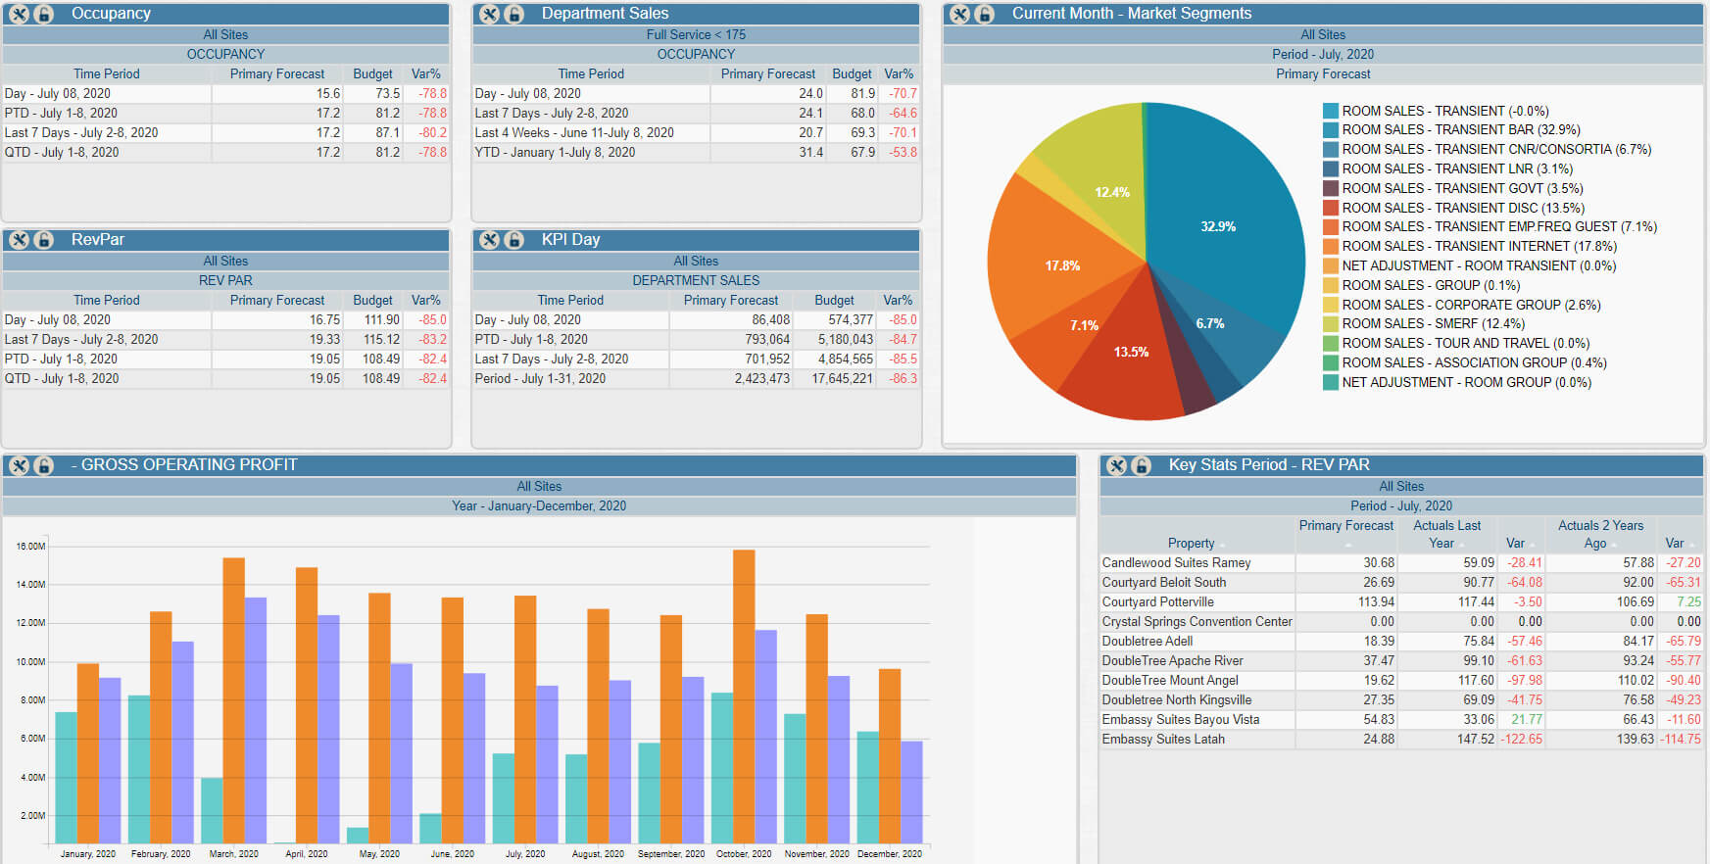Open tools icon on Gross Operating Profit panel
The width and height of the screenshot is (1710, 864).
(x=19, y=465)
